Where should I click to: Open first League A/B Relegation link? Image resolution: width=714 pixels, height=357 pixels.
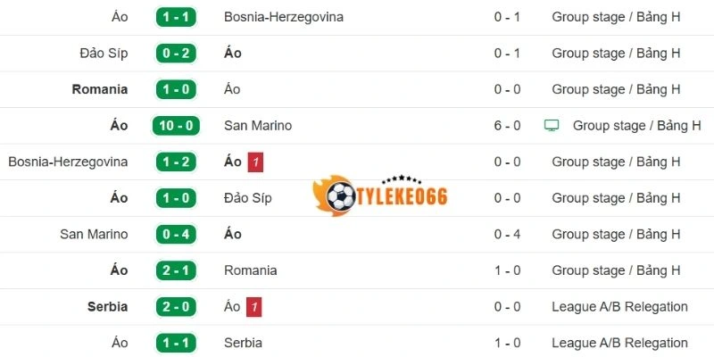tap(619, 307)
